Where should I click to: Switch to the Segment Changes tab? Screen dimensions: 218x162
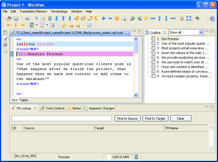[99, 108]
